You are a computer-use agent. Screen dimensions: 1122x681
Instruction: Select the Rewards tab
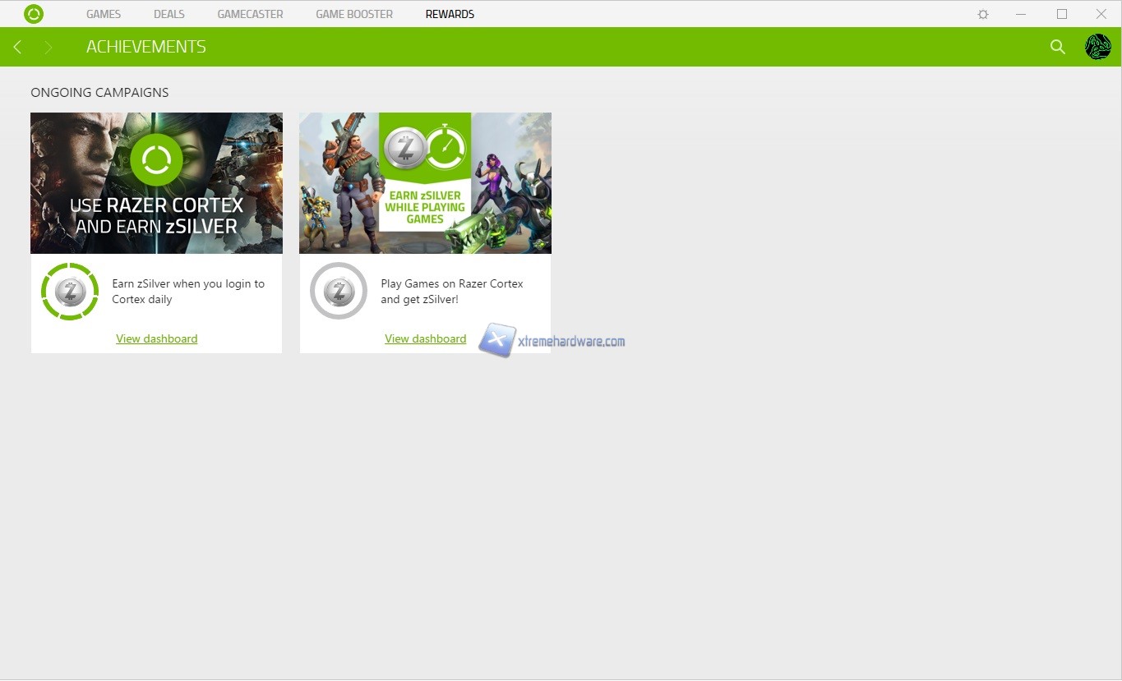450,14
